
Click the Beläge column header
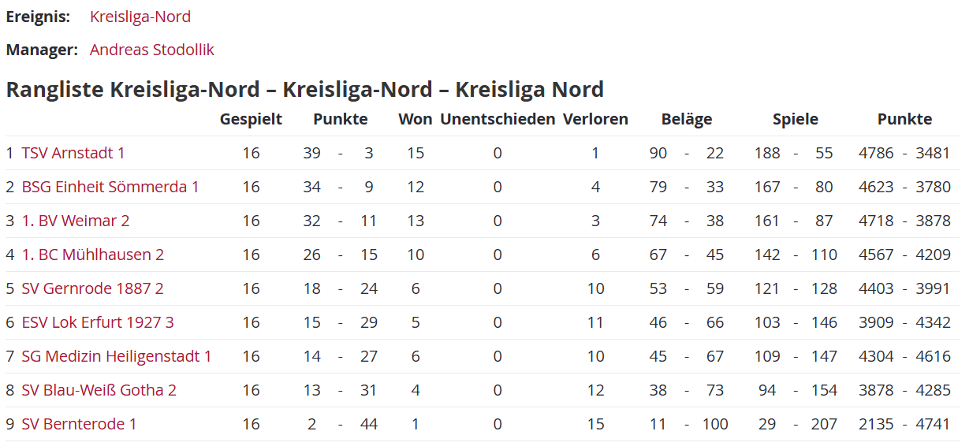[686, 119]
